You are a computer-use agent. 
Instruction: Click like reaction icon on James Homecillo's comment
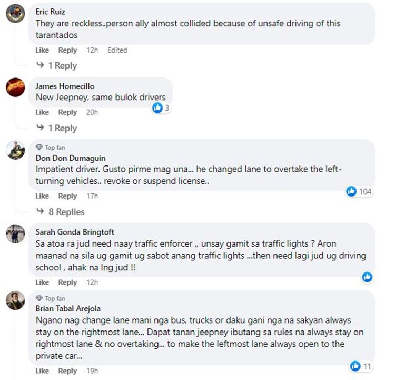click(157, 108)
